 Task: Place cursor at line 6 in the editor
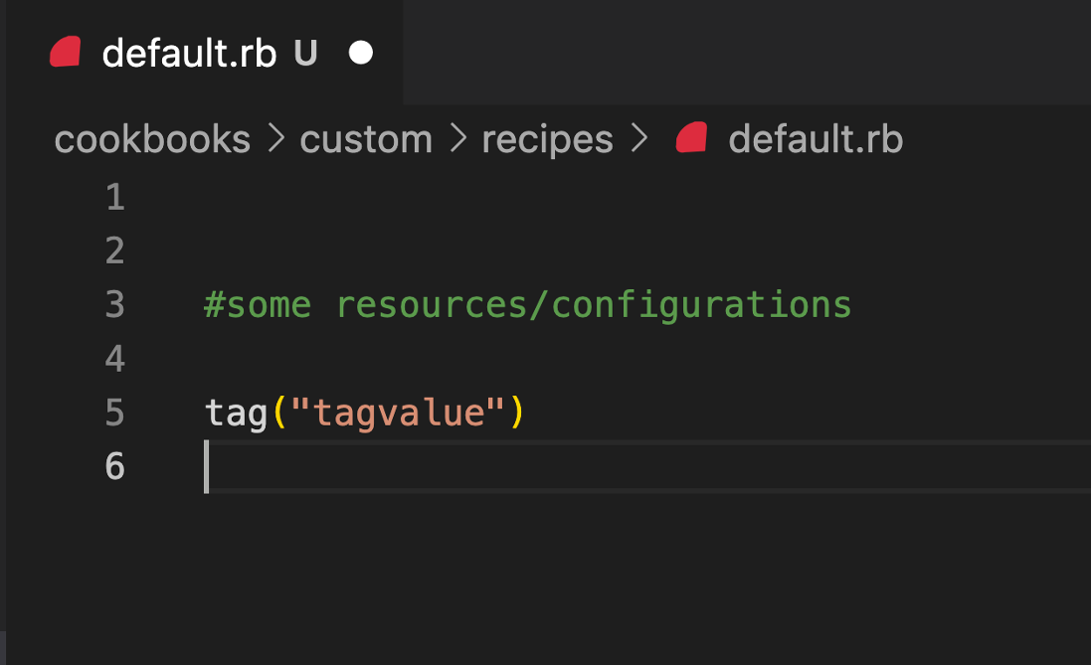point(298,465)
